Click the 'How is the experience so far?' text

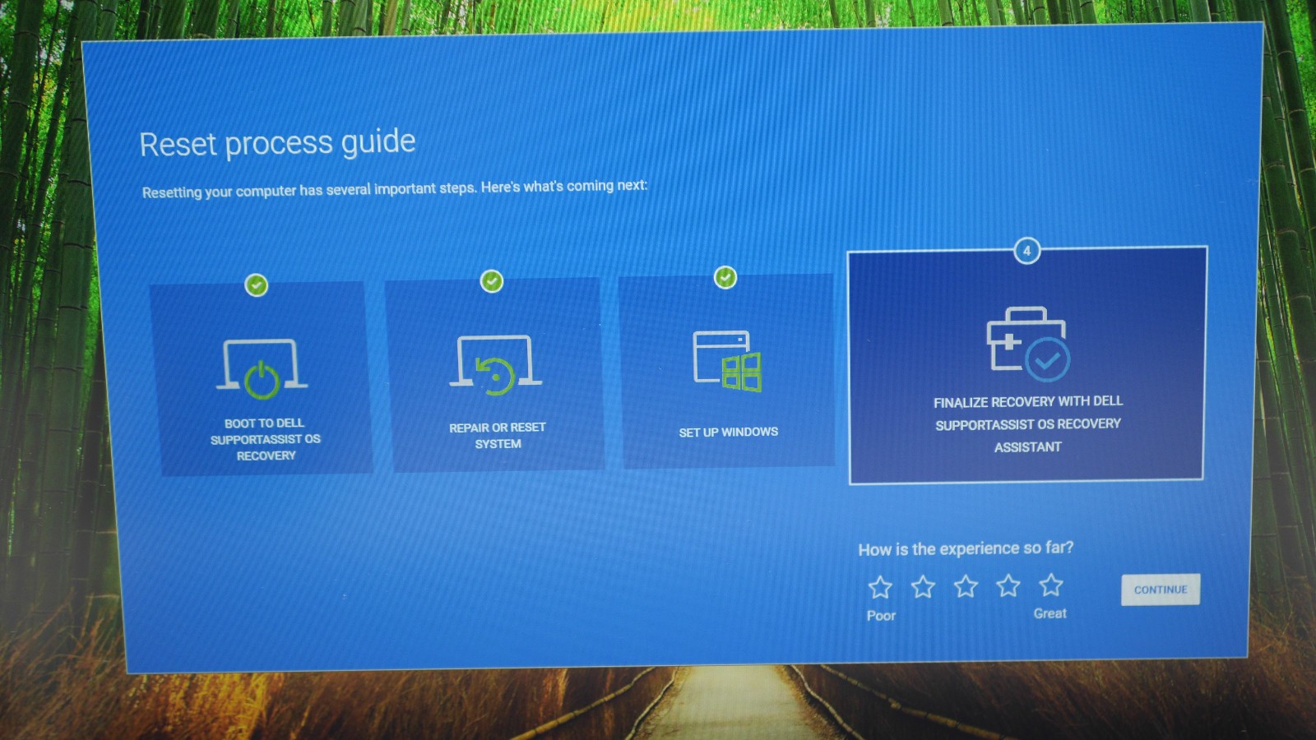(966, 548)
